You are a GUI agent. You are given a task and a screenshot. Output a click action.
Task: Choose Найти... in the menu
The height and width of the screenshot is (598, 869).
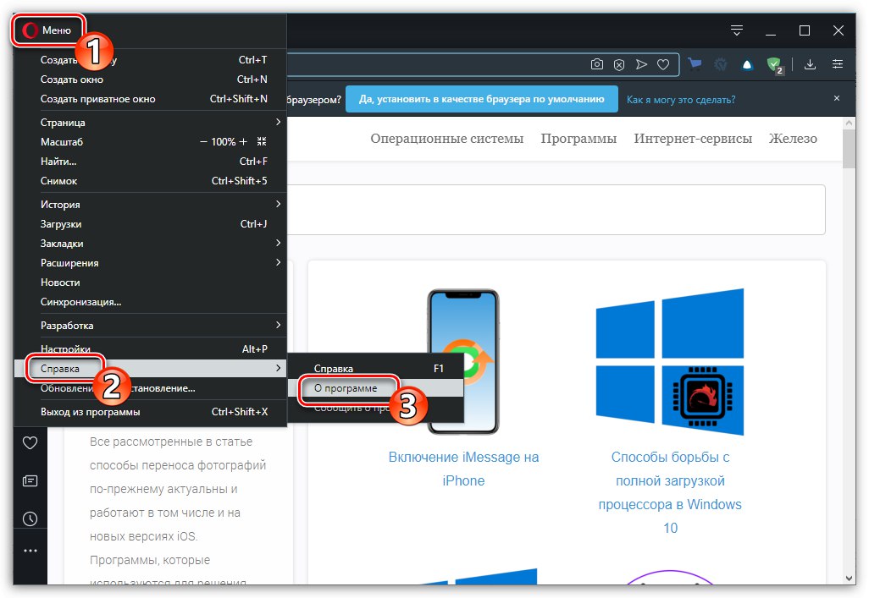coord(150,161)
